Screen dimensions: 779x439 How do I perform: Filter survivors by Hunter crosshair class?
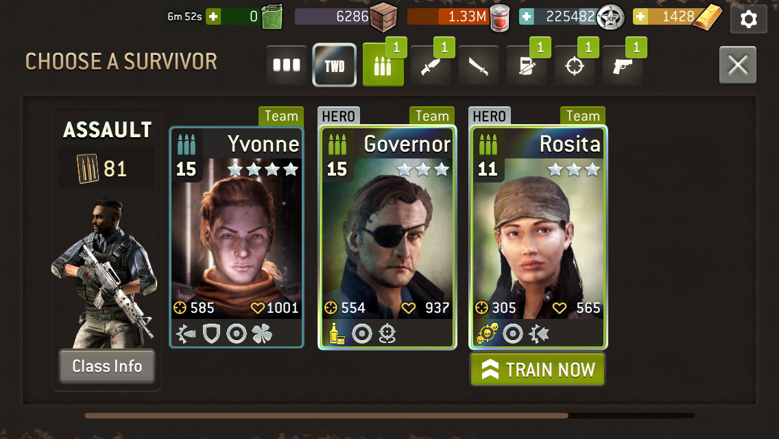[575, 65]
